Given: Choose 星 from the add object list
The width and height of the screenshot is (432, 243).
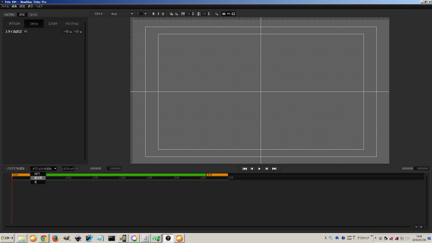Looking at the screenshot, I should (38, 182).
